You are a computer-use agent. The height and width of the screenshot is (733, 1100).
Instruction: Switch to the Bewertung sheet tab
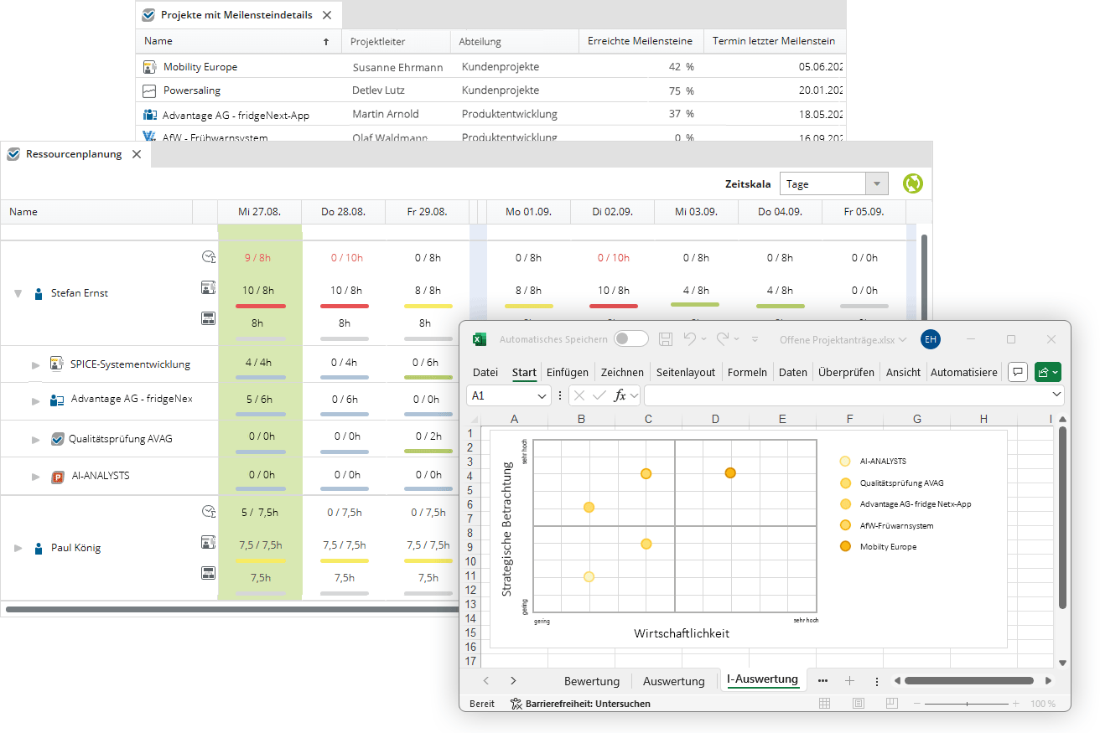click(592, 681)
